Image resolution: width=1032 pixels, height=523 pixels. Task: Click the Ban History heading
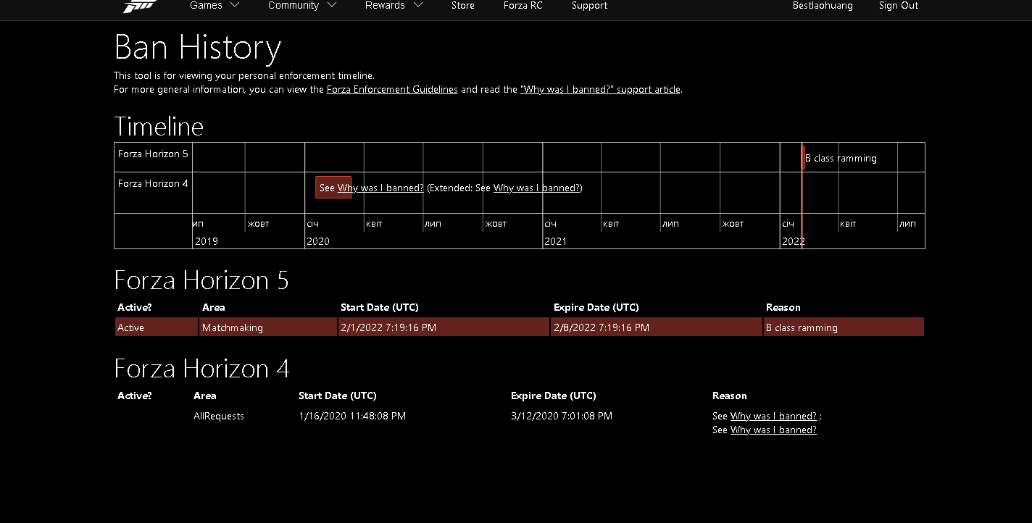pos(198,49)
